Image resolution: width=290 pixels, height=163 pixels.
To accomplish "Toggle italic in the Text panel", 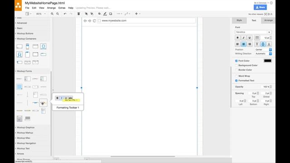I will pyautogui.click(x=244, y=38).
